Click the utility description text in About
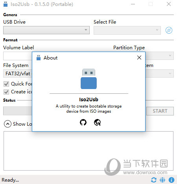Image resolution: width=177 pixels, height=184 pixels. point(88,109)
